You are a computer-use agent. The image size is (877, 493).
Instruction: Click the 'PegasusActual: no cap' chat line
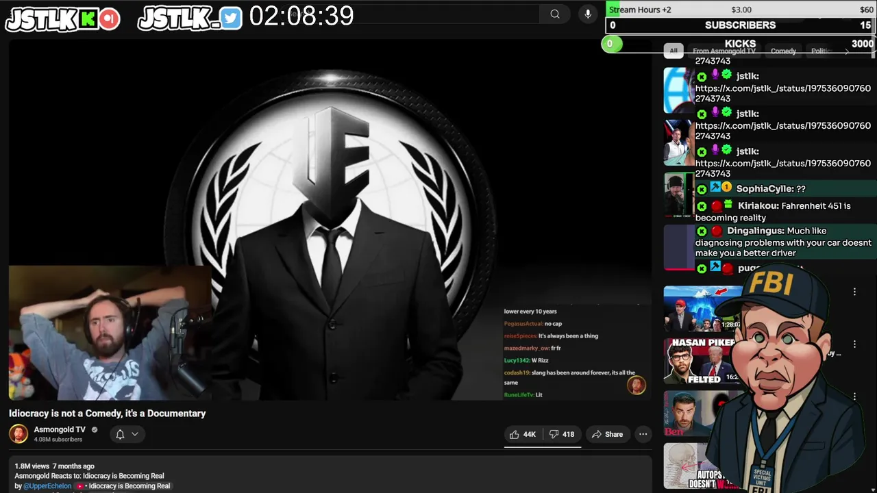pyautogui.click(x=533, y=323)
